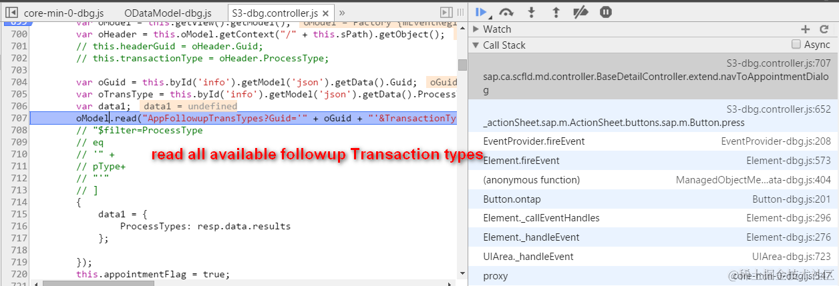839x286 pixels.
Task: Click the 'oModel' variable on line 707
Action: (x=93, y=118)
